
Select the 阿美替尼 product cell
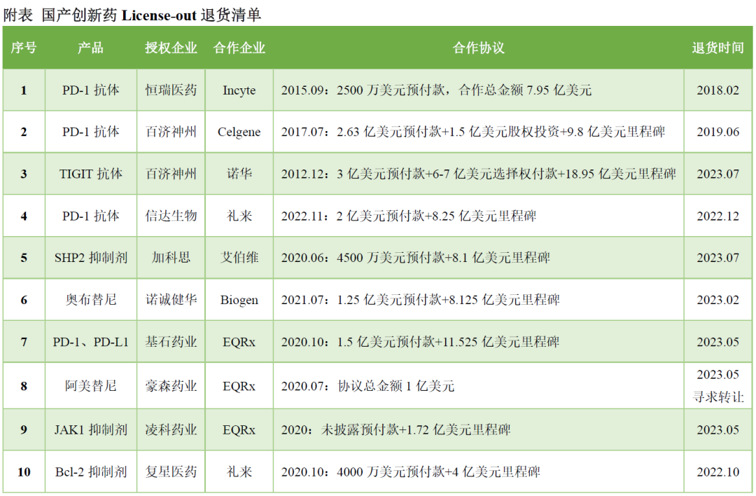click(90, 386)
